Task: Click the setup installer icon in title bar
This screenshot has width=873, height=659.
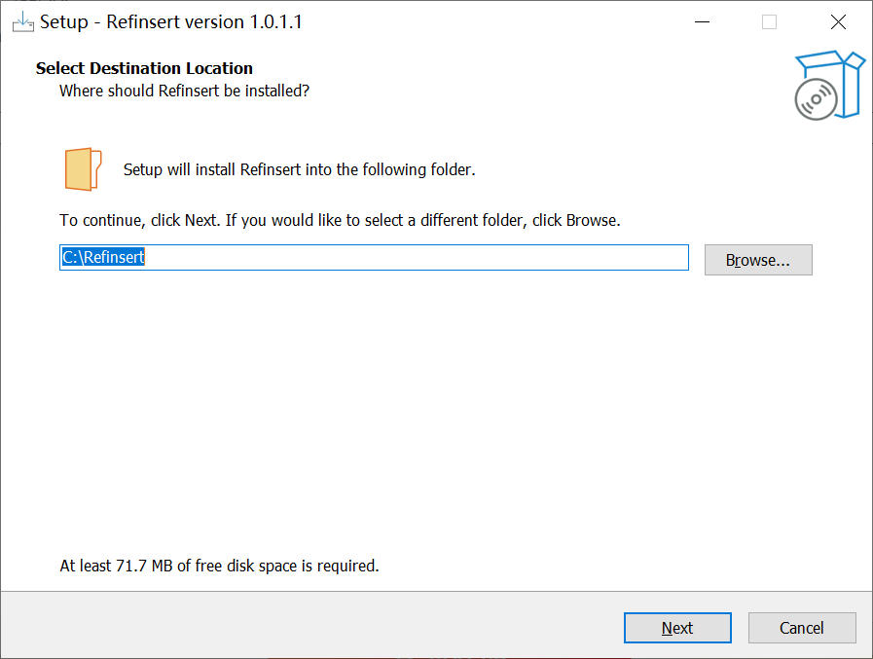Action: 22,22
